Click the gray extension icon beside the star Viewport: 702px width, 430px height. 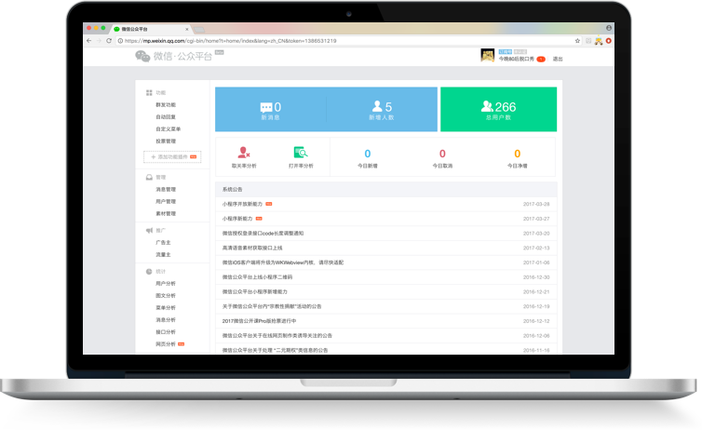(x=588, y=41)
